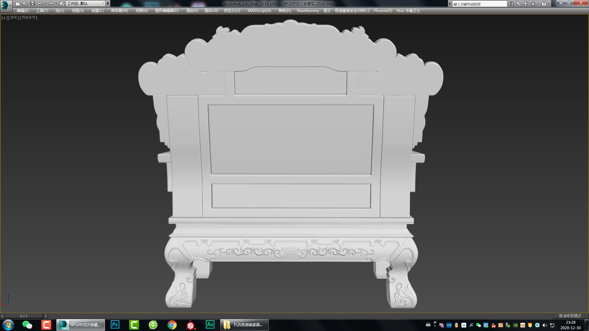Open the MAXScript(X) menu
The image size is (589, 331).
[259, 10]
